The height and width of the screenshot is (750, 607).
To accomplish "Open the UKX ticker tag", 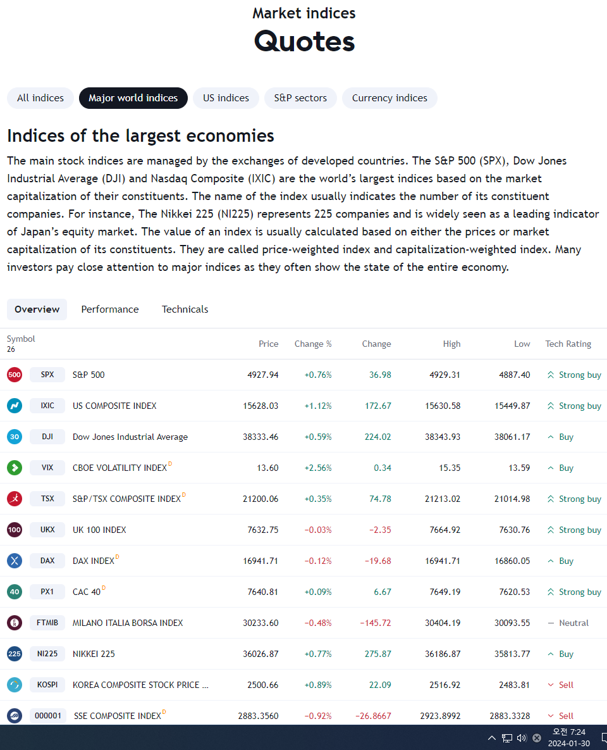I will point(47,530).
